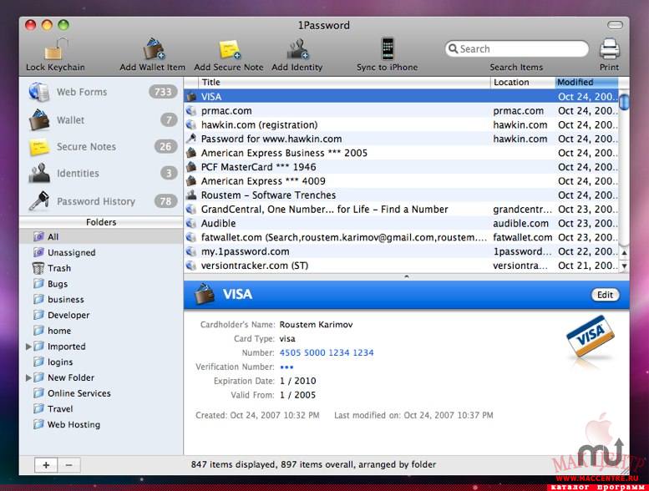Click the Search magnifying glass icon

(454, 48)
